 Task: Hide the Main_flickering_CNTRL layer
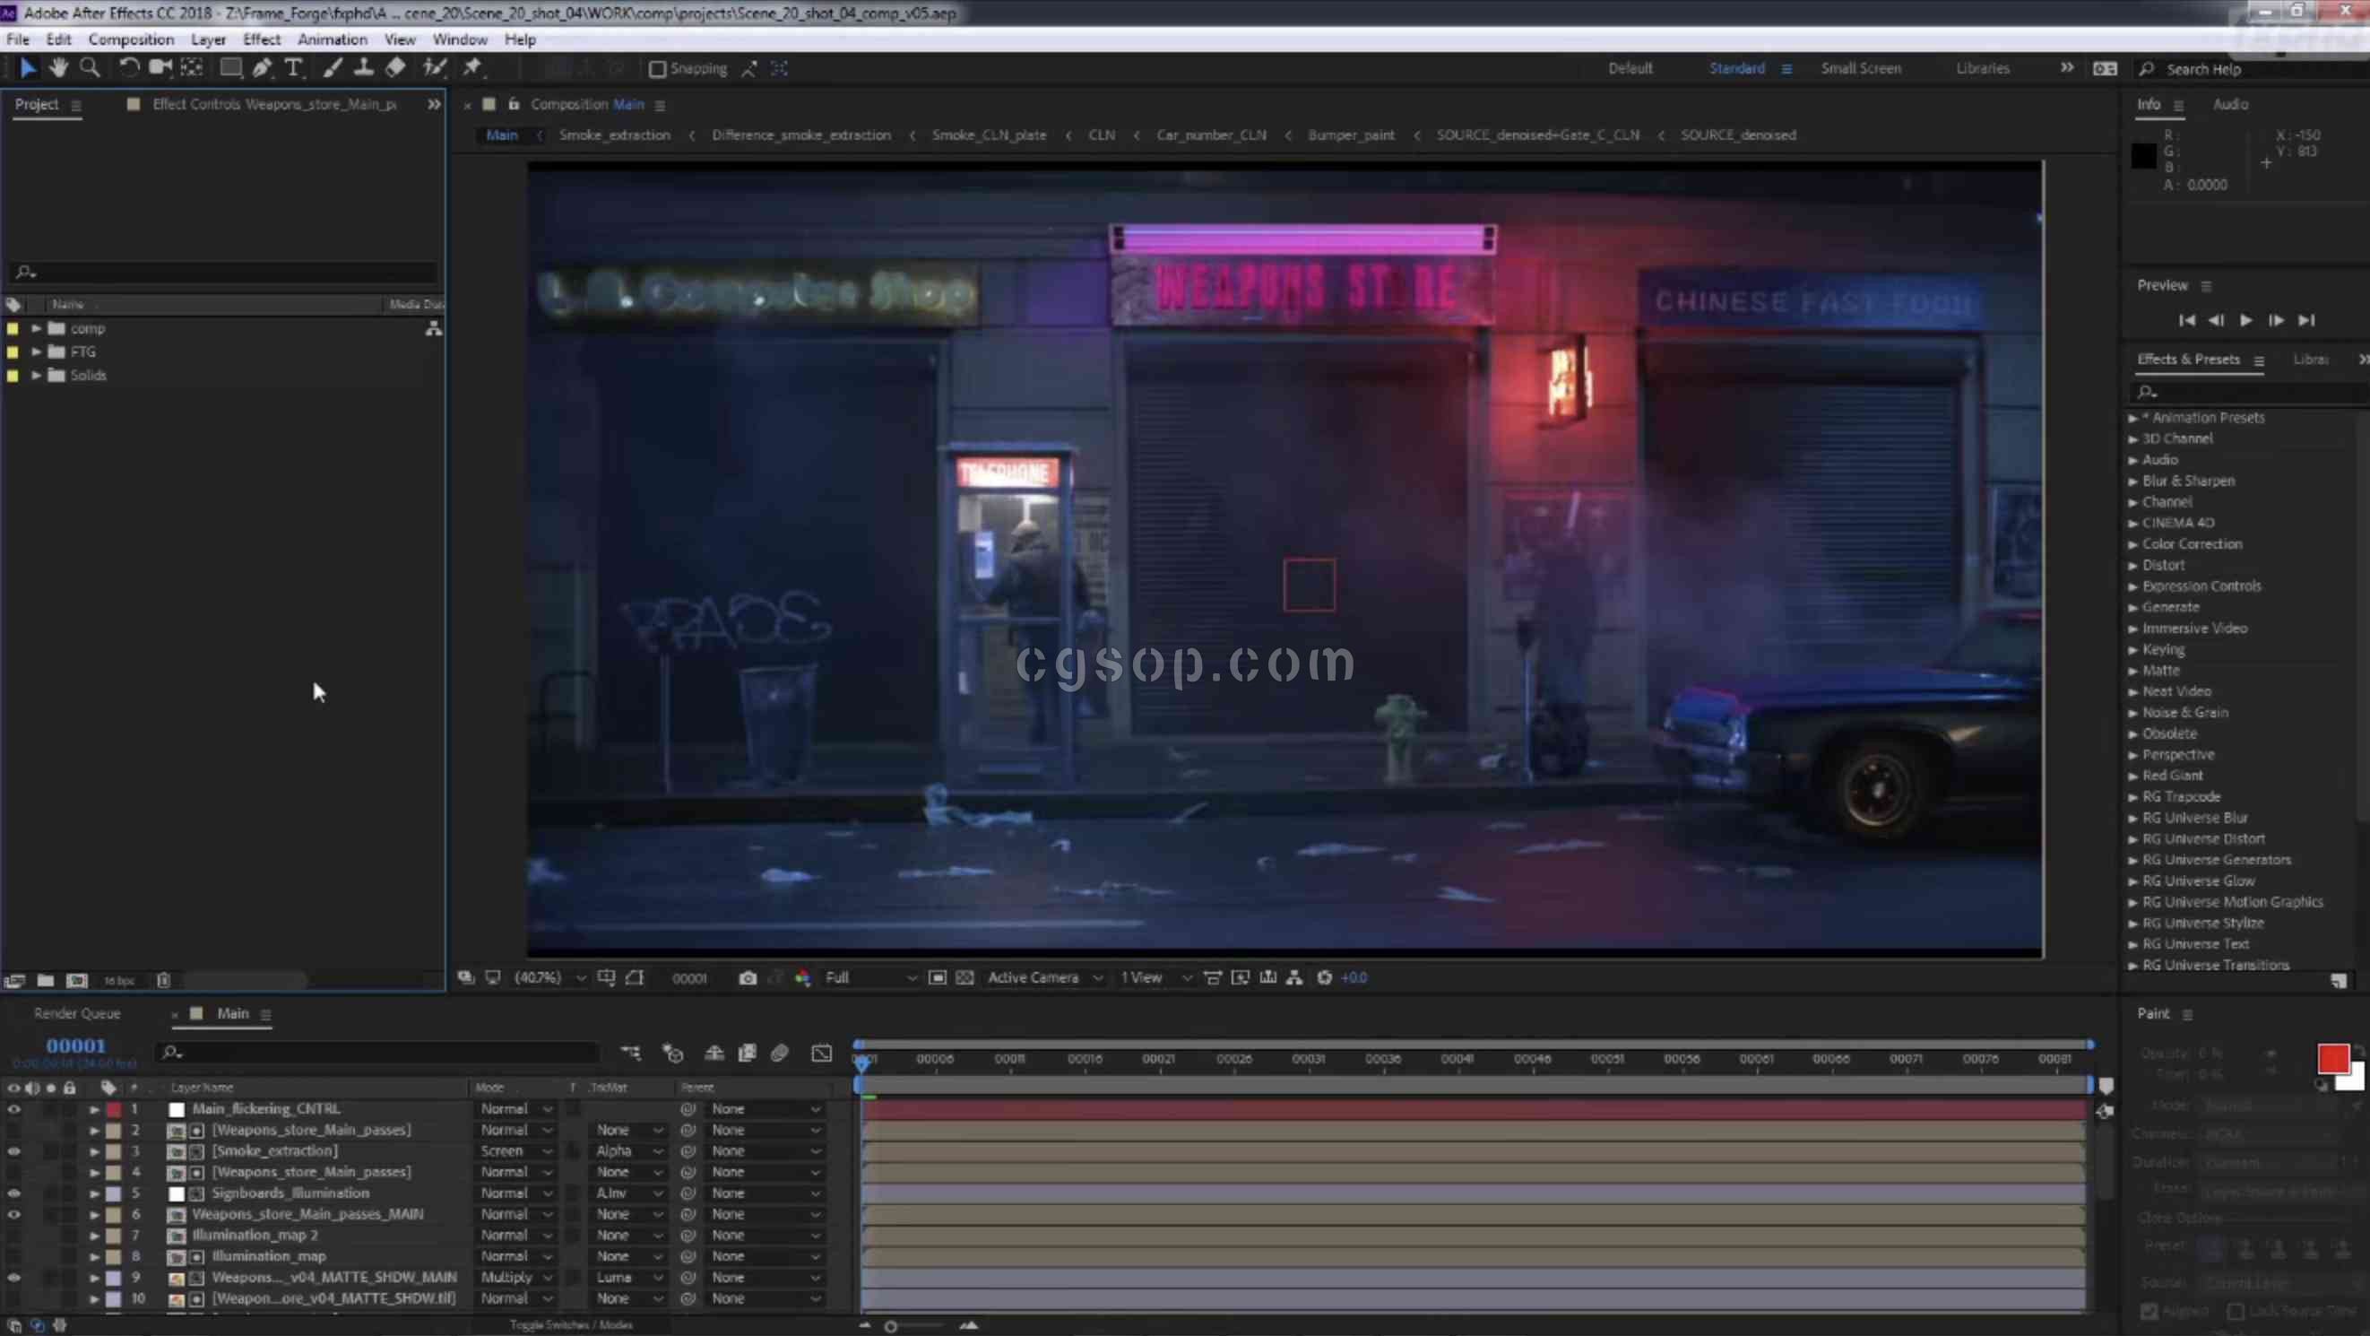[x=13, y=1109]
